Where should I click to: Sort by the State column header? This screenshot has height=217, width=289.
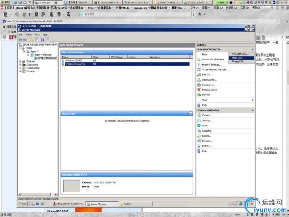pos(101,57)
